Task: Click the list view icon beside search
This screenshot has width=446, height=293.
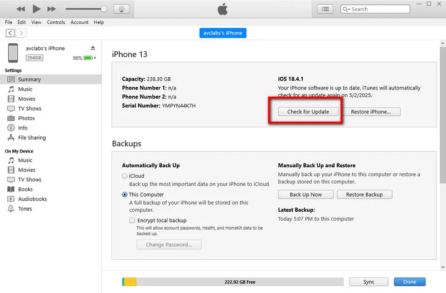Action: pos(325,9)
